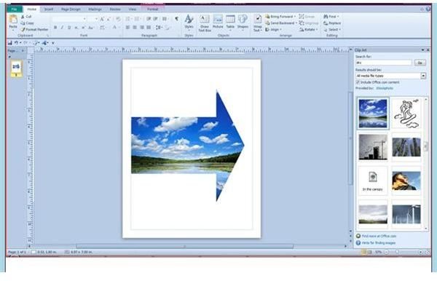Toggle Include Office.com content checkbox
437x281 pixels.
tap(358, 82)
